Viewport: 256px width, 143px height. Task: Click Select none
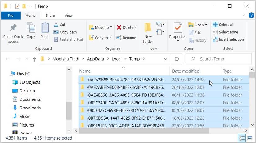(225, 32)
